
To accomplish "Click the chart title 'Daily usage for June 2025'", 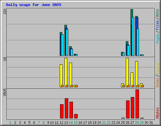I will coord(34,5).
